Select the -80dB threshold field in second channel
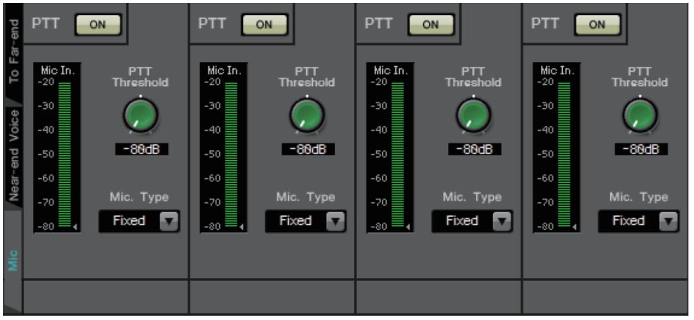This screenshot has width=694, height=320. pyautogui.click(x=308, y=149)
